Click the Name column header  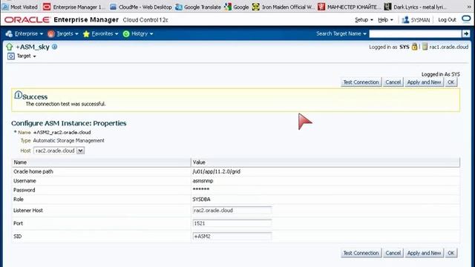pos(101,162)
